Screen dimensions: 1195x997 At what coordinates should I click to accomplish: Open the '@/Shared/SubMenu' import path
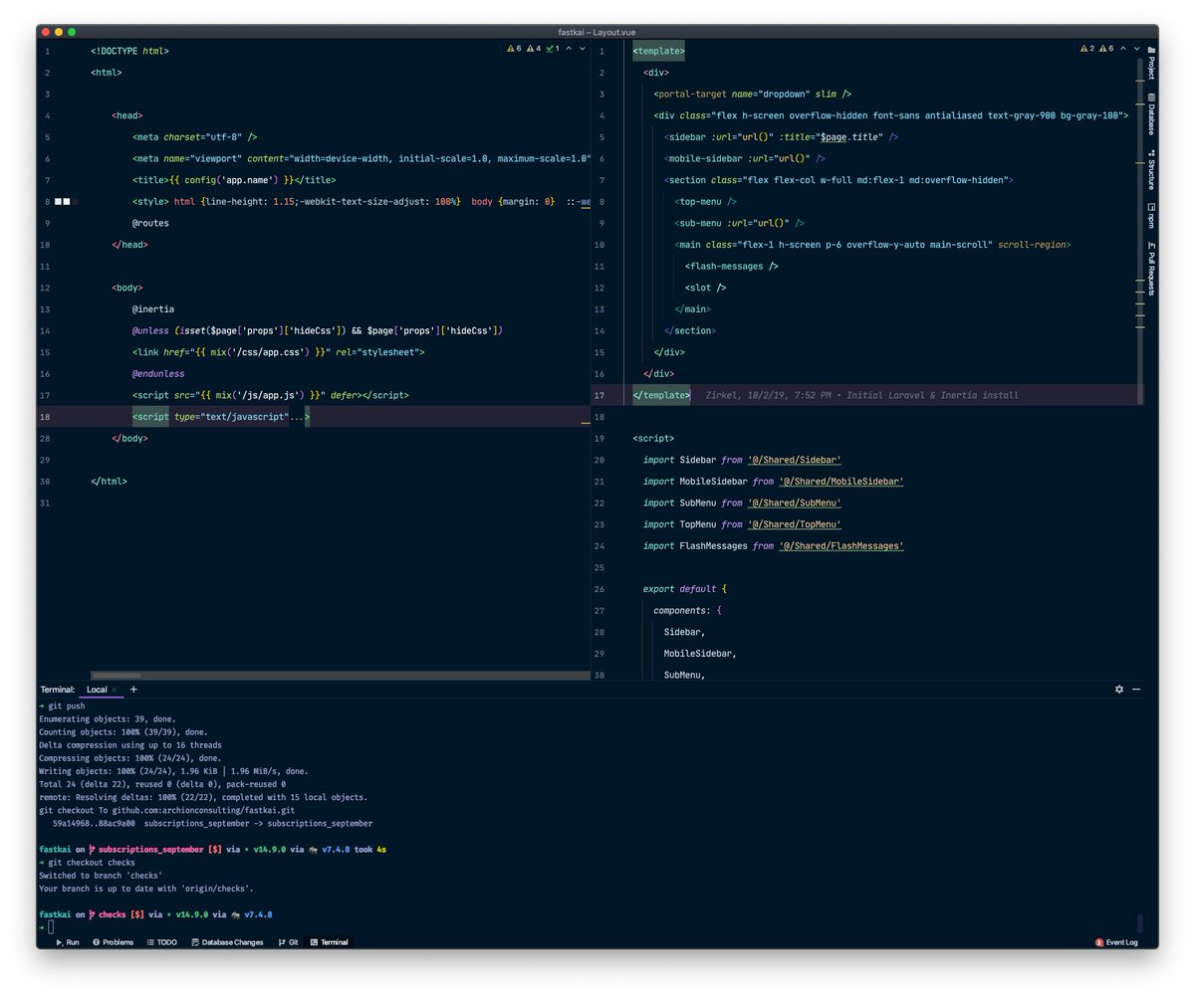(x=795, y=502)
